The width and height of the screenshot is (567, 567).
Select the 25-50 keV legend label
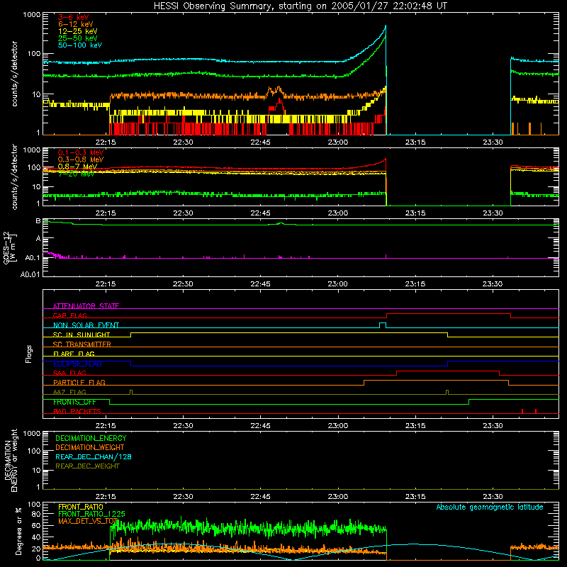pos(77,38)
